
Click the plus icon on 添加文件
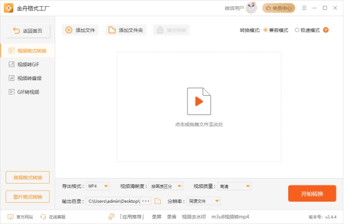click(69, 30)
